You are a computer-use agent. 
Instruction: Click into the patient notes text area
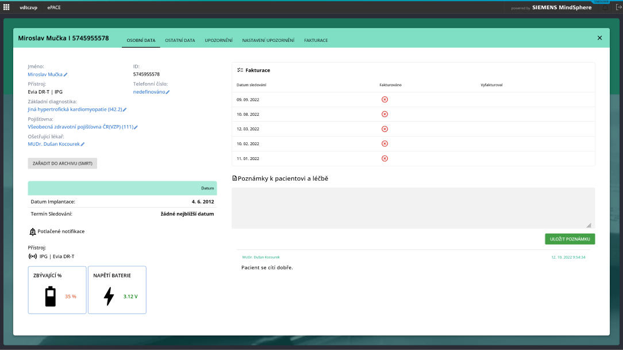tap(413, 208)
